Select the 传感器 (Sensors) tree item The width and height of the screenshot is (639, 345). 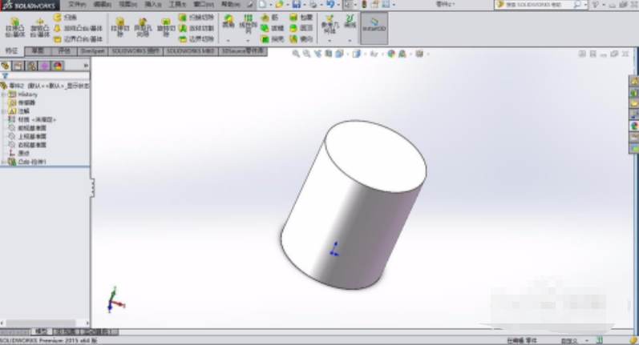click(22, 102)
